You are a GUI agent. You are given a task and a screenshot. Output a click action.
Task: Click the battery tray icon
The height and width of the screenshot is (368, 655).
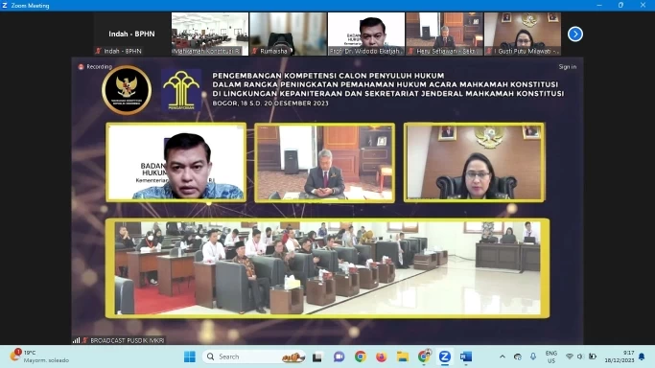[593, 356]
